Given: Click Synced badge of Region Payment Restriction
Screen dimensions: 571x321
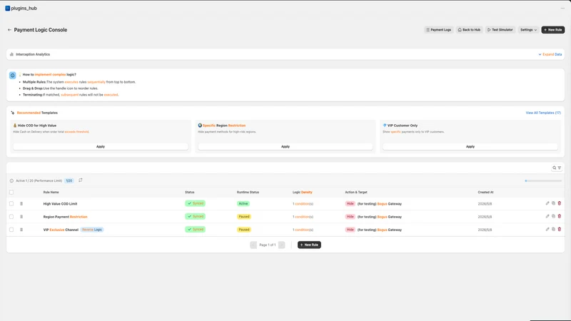Looking at the screenshot, I should point(195,216).
